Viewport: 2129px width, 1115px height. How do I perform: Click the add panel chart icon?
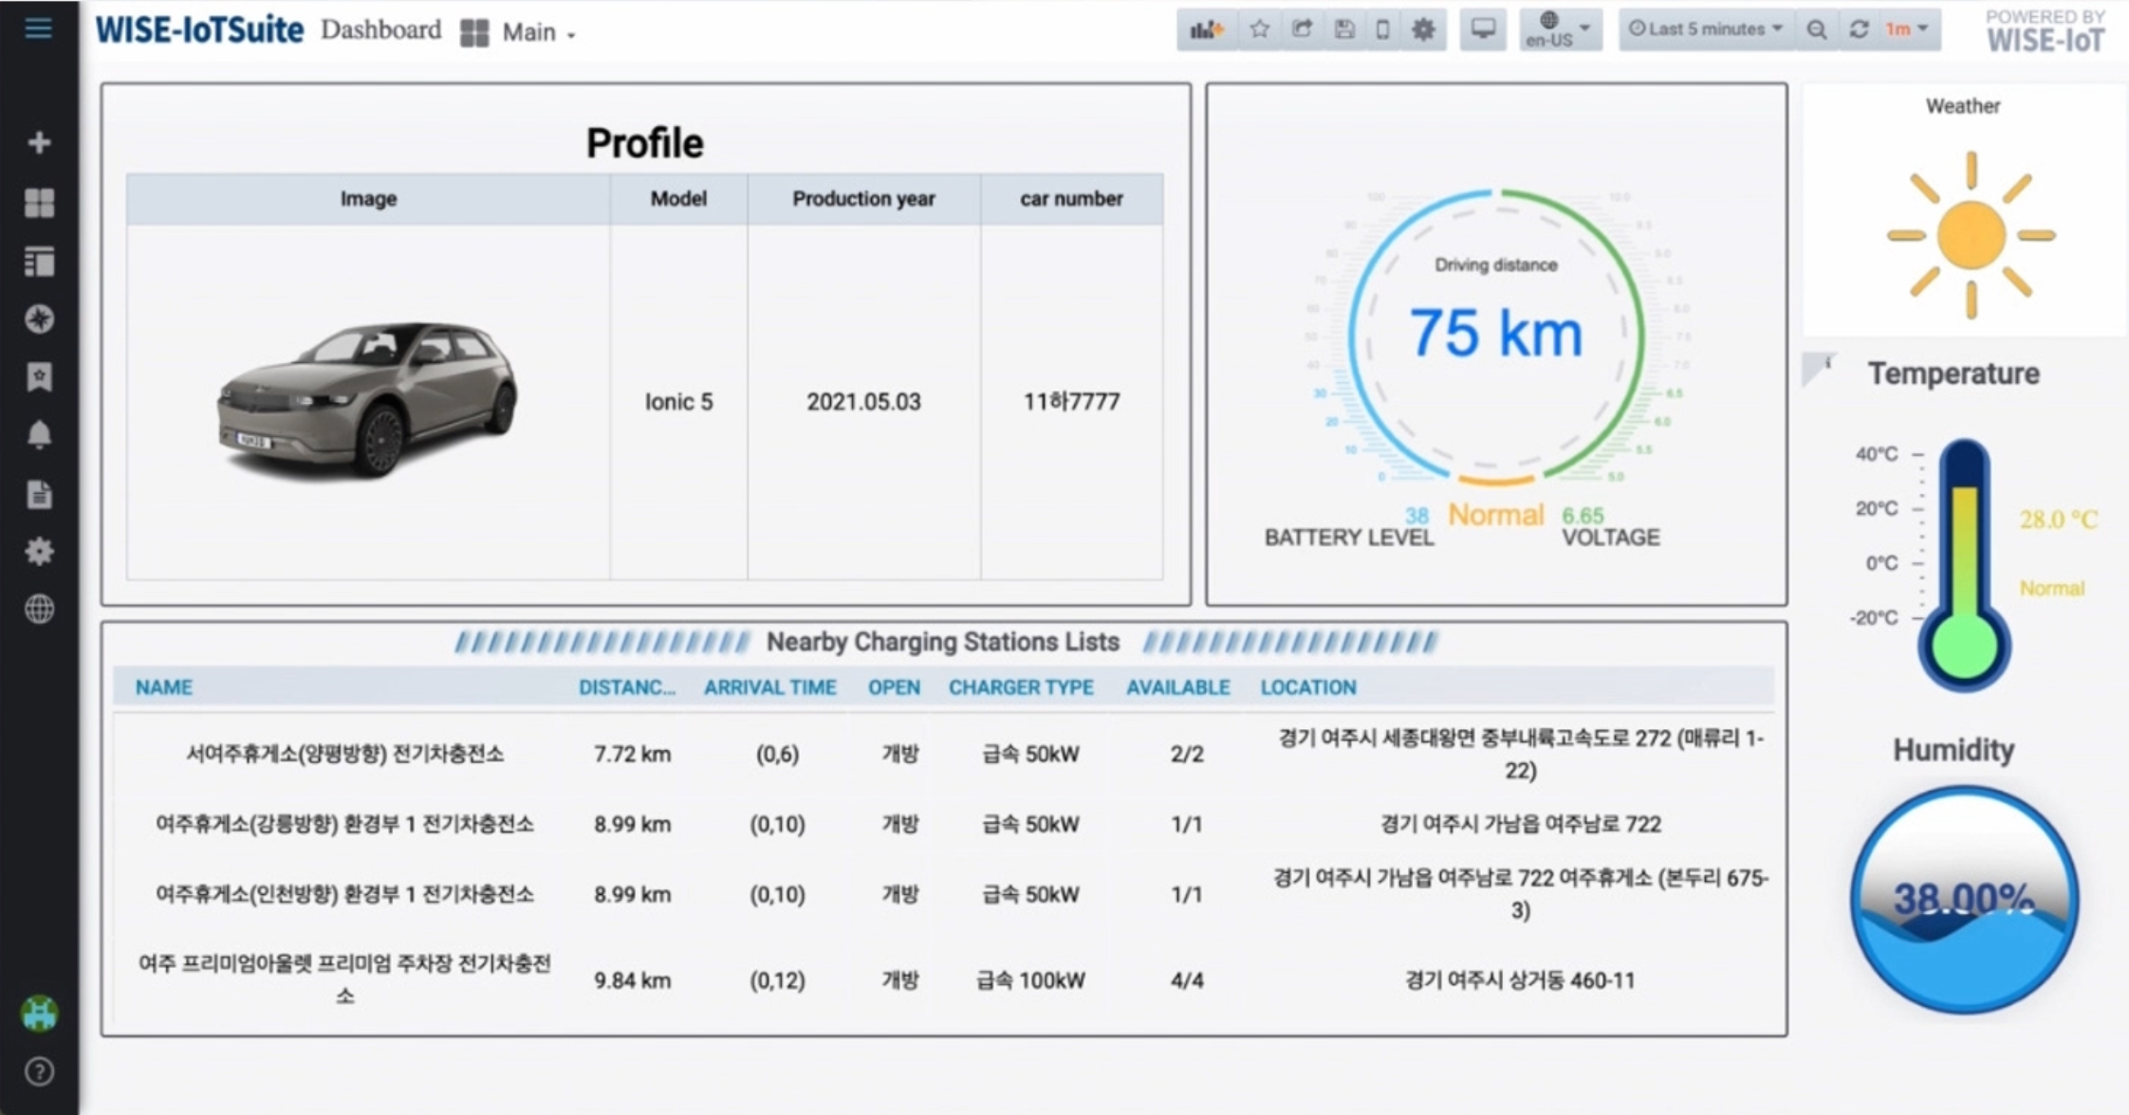(1207, 29)
